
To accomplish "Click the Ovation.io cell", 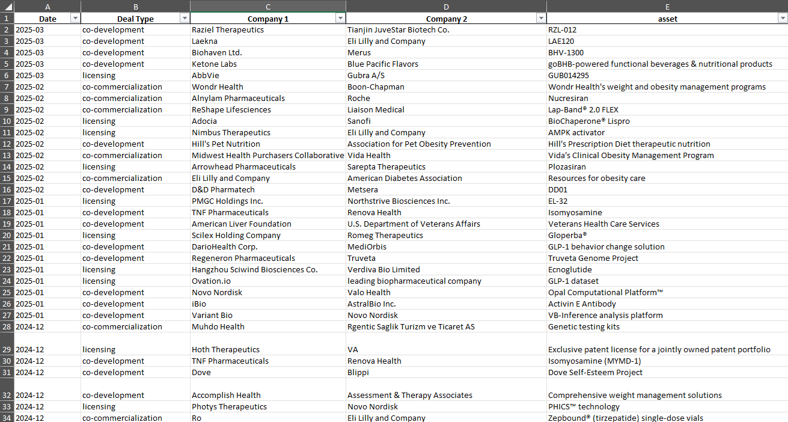I will [268, 281].
